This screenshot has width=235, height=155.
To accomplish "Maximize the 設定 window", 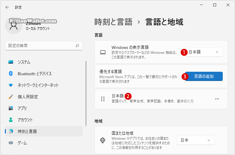I will (x=215, y=5).
